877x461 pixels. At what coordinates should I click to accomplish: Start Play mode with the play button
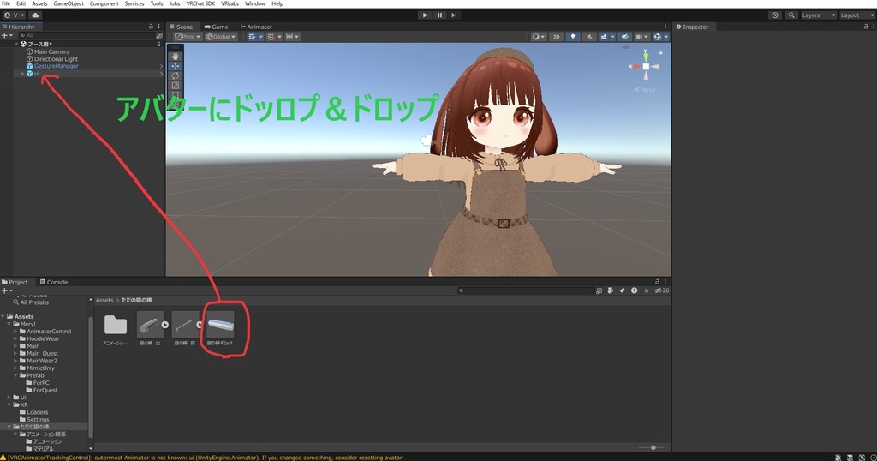click(x=425, y=15)
